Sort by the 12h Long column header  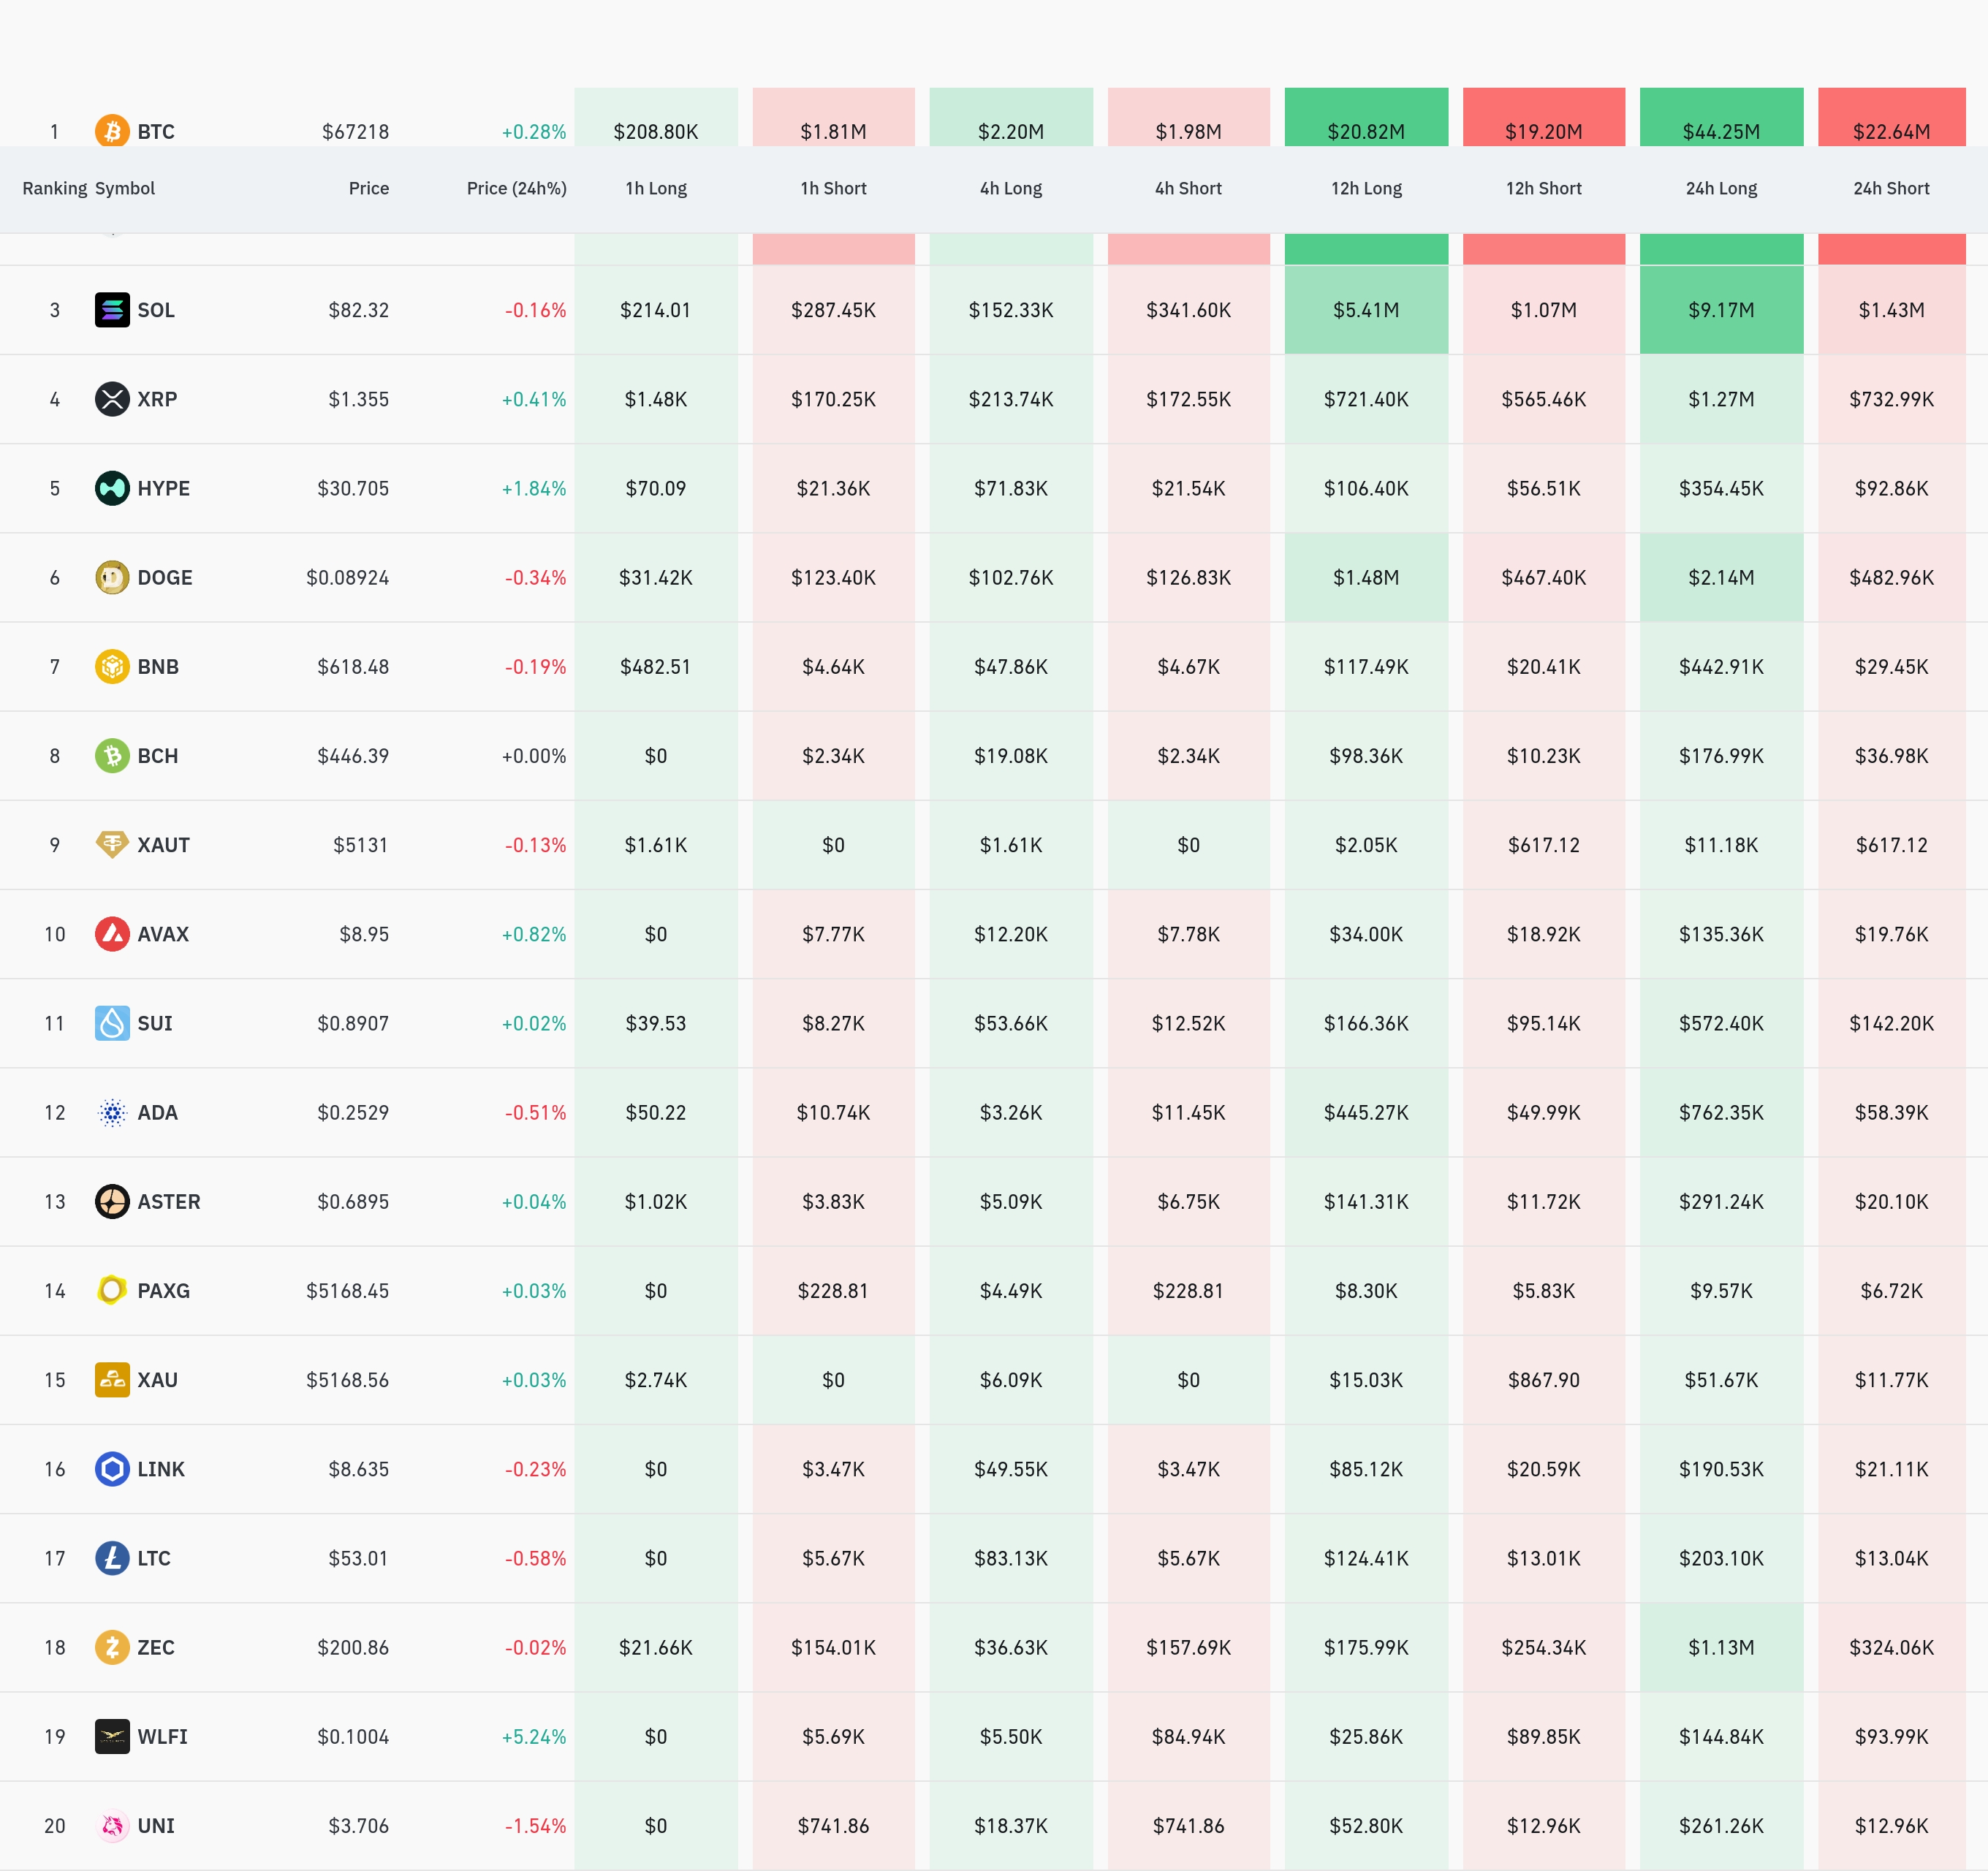pos(1366,188)
